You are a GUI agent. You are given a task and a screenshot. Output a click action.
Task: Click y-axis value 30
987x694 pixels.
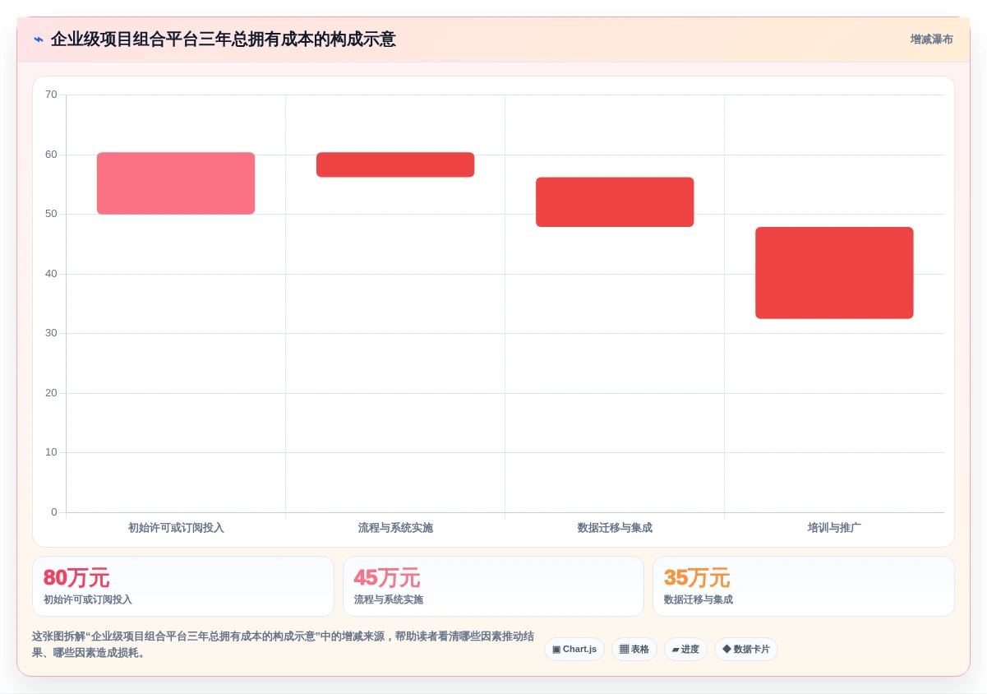coord(51,333)
